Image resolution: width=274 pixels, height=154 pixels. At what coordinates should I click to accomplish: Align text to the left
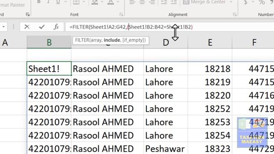132,2
